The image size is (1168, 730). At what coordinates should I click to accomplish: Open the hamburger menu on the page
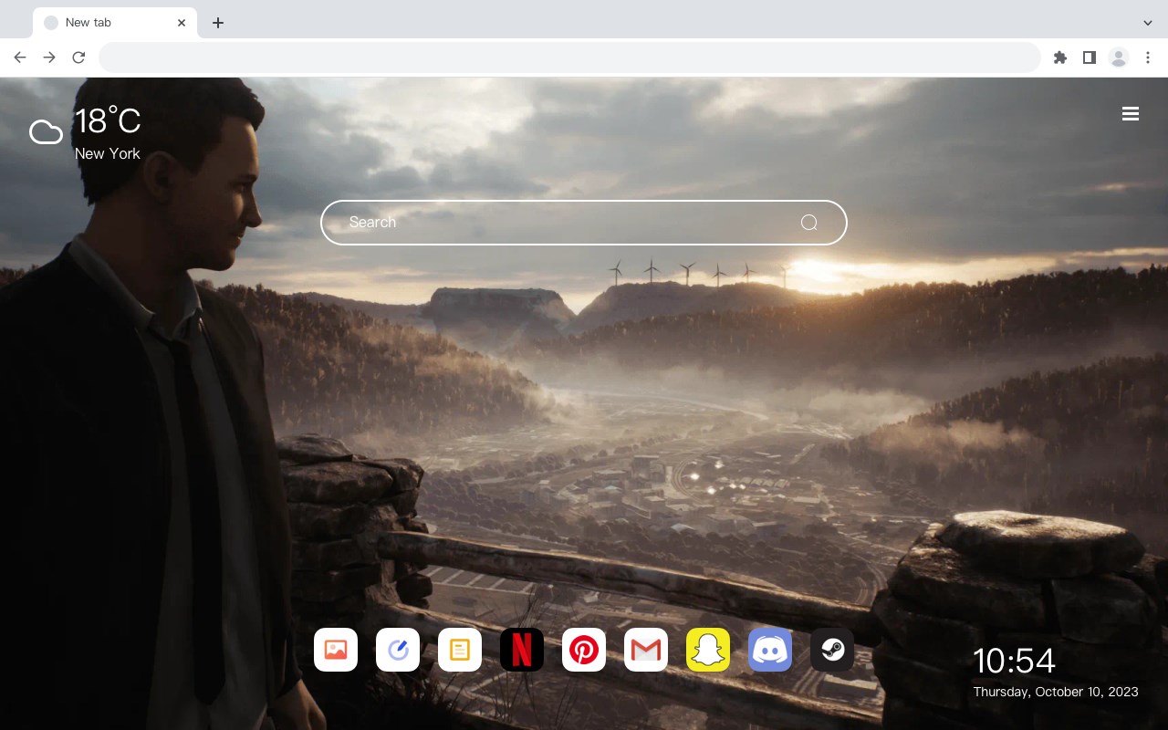[1131, 114]
